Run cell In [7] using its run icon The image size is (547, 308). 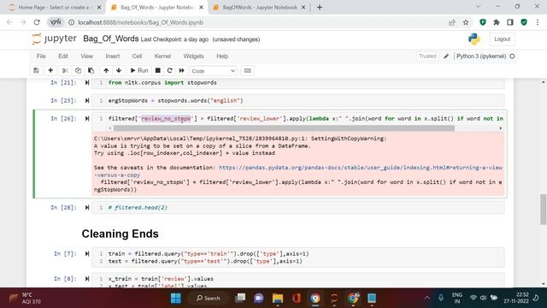pos(87,254)
